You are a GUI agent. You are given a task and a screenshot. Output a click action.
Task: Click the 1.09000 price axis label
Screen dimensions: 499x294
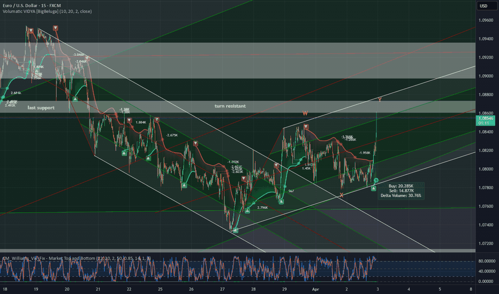pyautogui.click(x=486, y=76)
